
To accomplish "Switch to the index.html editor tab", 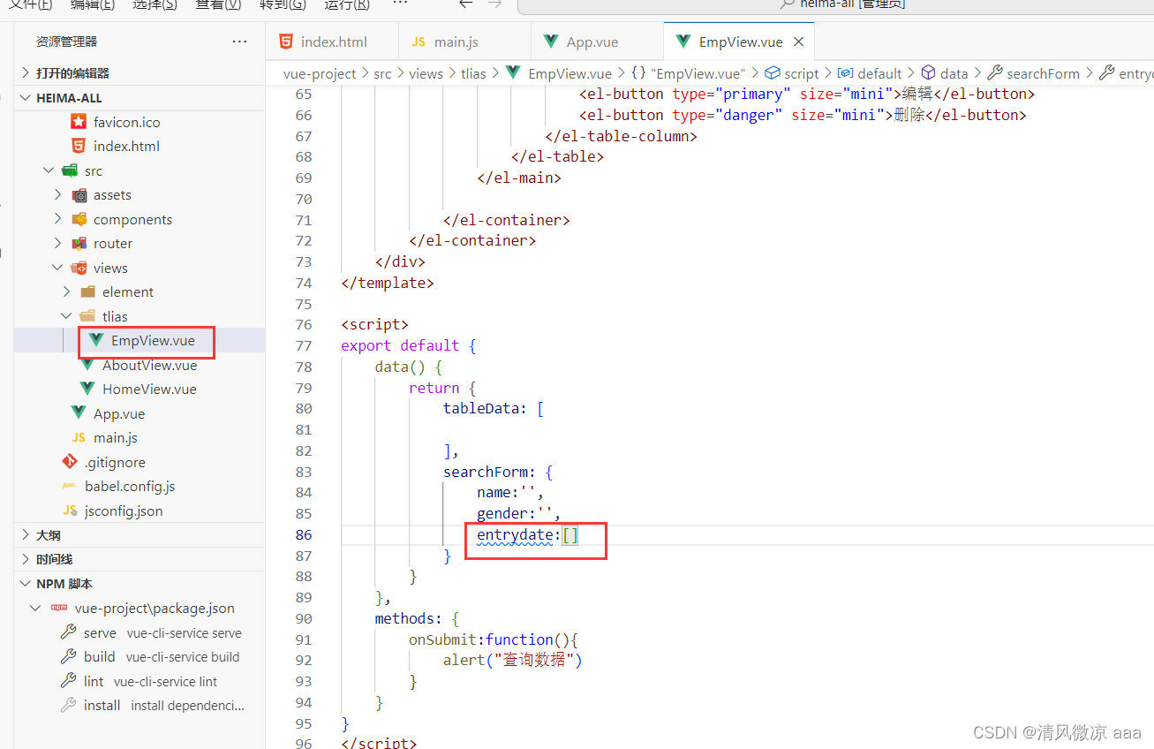I will [x=332, y=42].
